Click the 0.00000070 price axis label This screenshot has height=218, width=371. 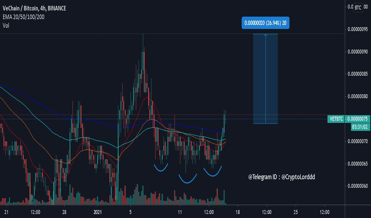(x=357, y=142)
